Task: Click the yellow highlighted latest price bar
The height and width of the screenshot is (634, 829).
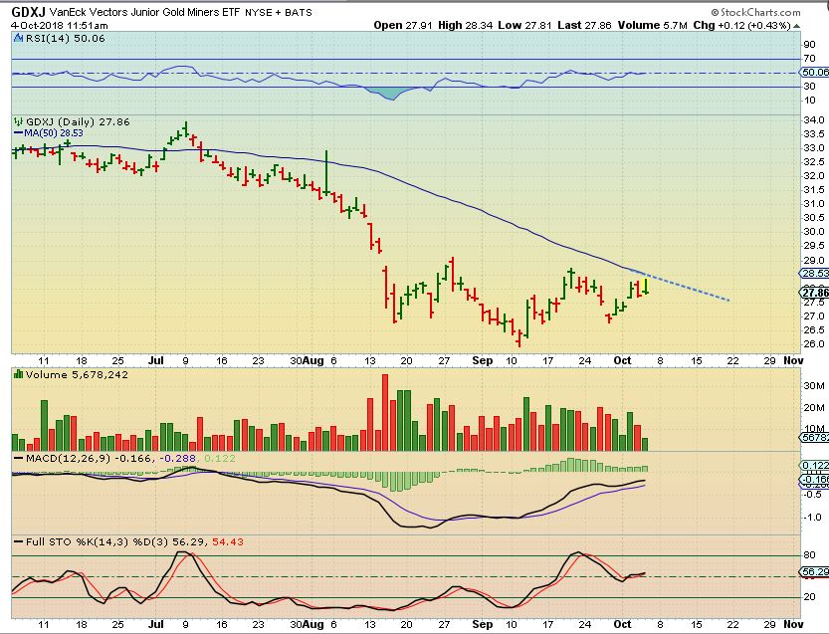Action: [646, 286]
